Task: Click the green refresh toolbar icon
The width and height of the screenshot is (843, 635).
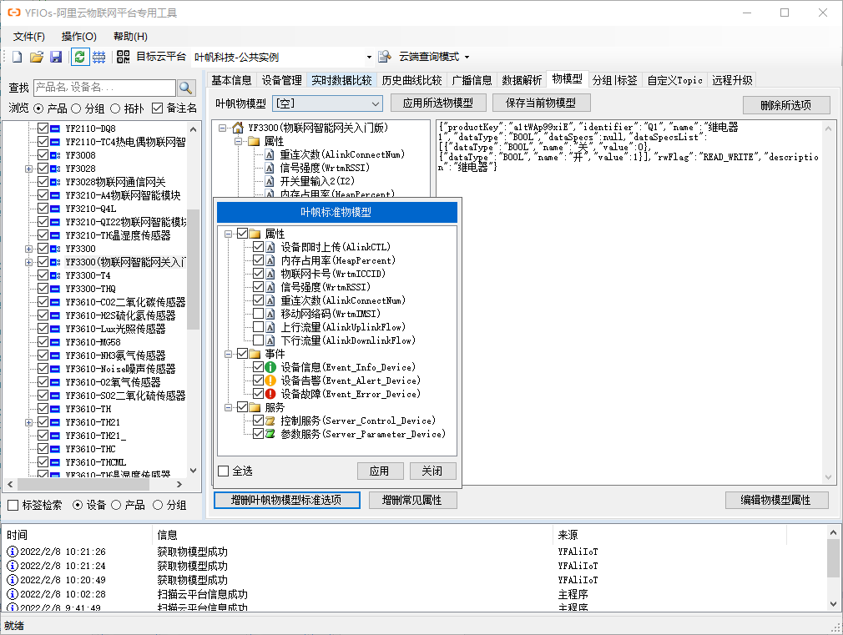Action: (79, 57)
